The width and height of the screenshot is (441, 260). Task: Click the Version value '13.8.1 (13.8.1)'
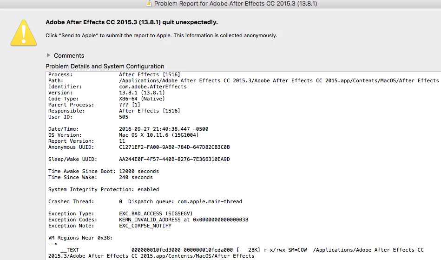click(x=142, y=93)
